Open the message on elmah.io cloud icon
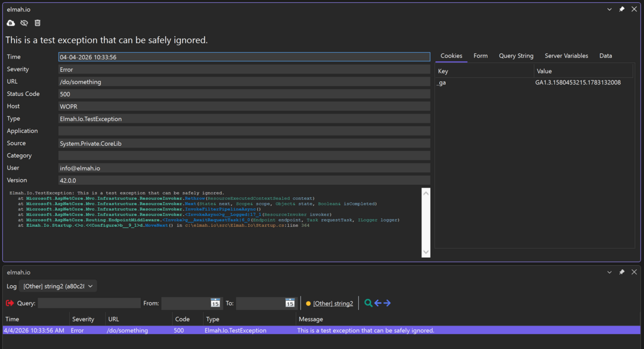 (x=11, y=23)
